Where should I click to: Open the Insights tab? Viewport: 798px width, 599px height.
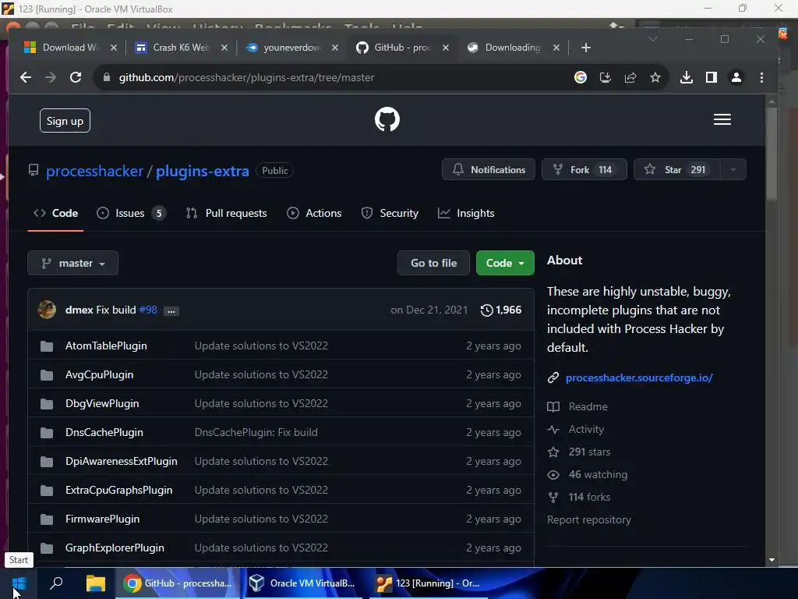pyautogui.click(x=466, y=213)
